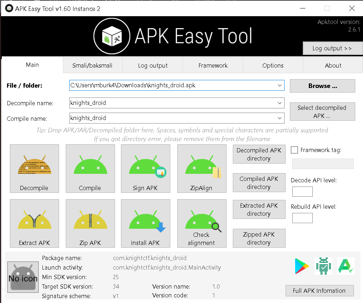Screen dimensions: 363x303
Task: Click the Sign APK icon button
Action: tap(146, 169)
